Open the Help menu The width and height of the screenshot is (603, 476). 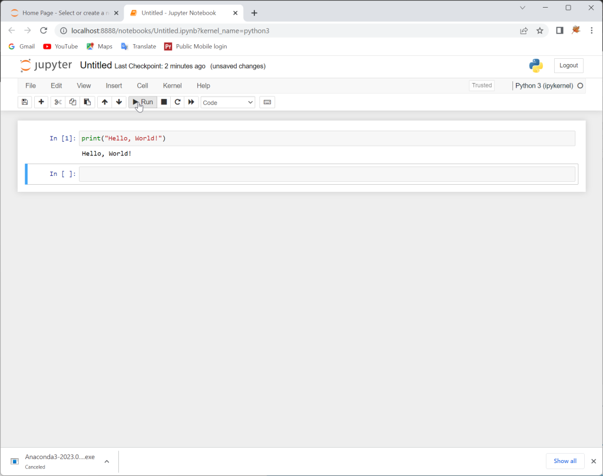click(x=203, y=86)
